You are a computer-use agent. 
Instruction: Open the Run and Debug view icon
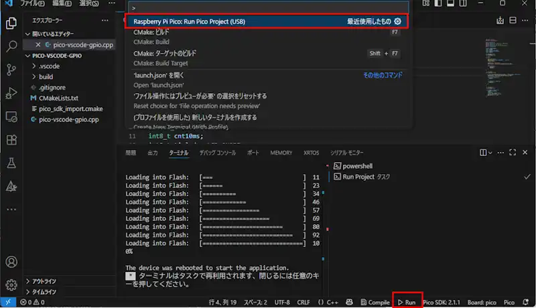pyautogui.click(x=11, y=93)
